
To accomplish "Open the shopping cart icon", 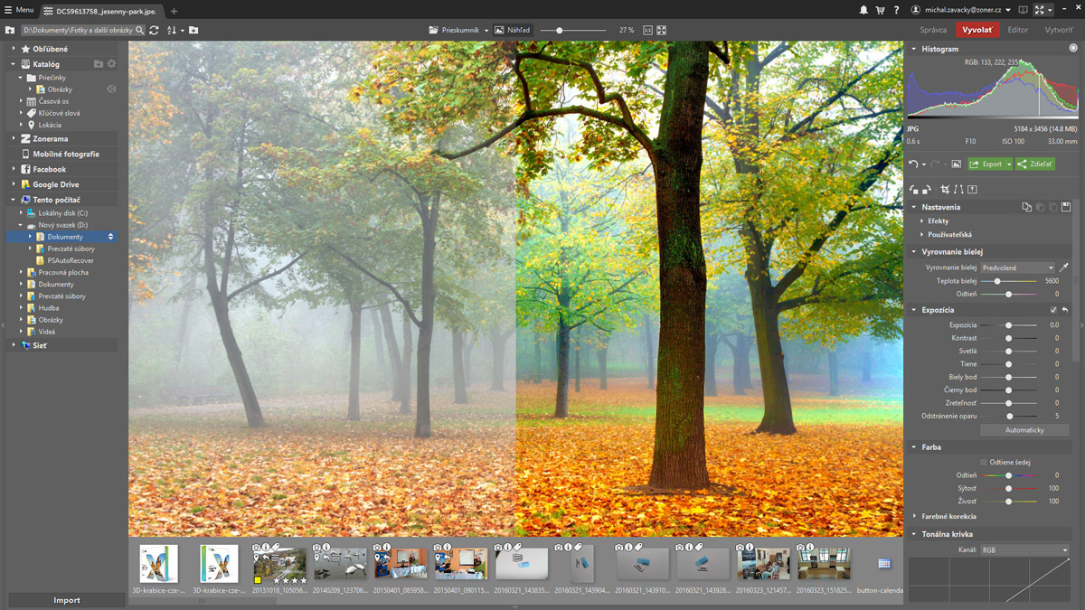I will click(880, 10).
